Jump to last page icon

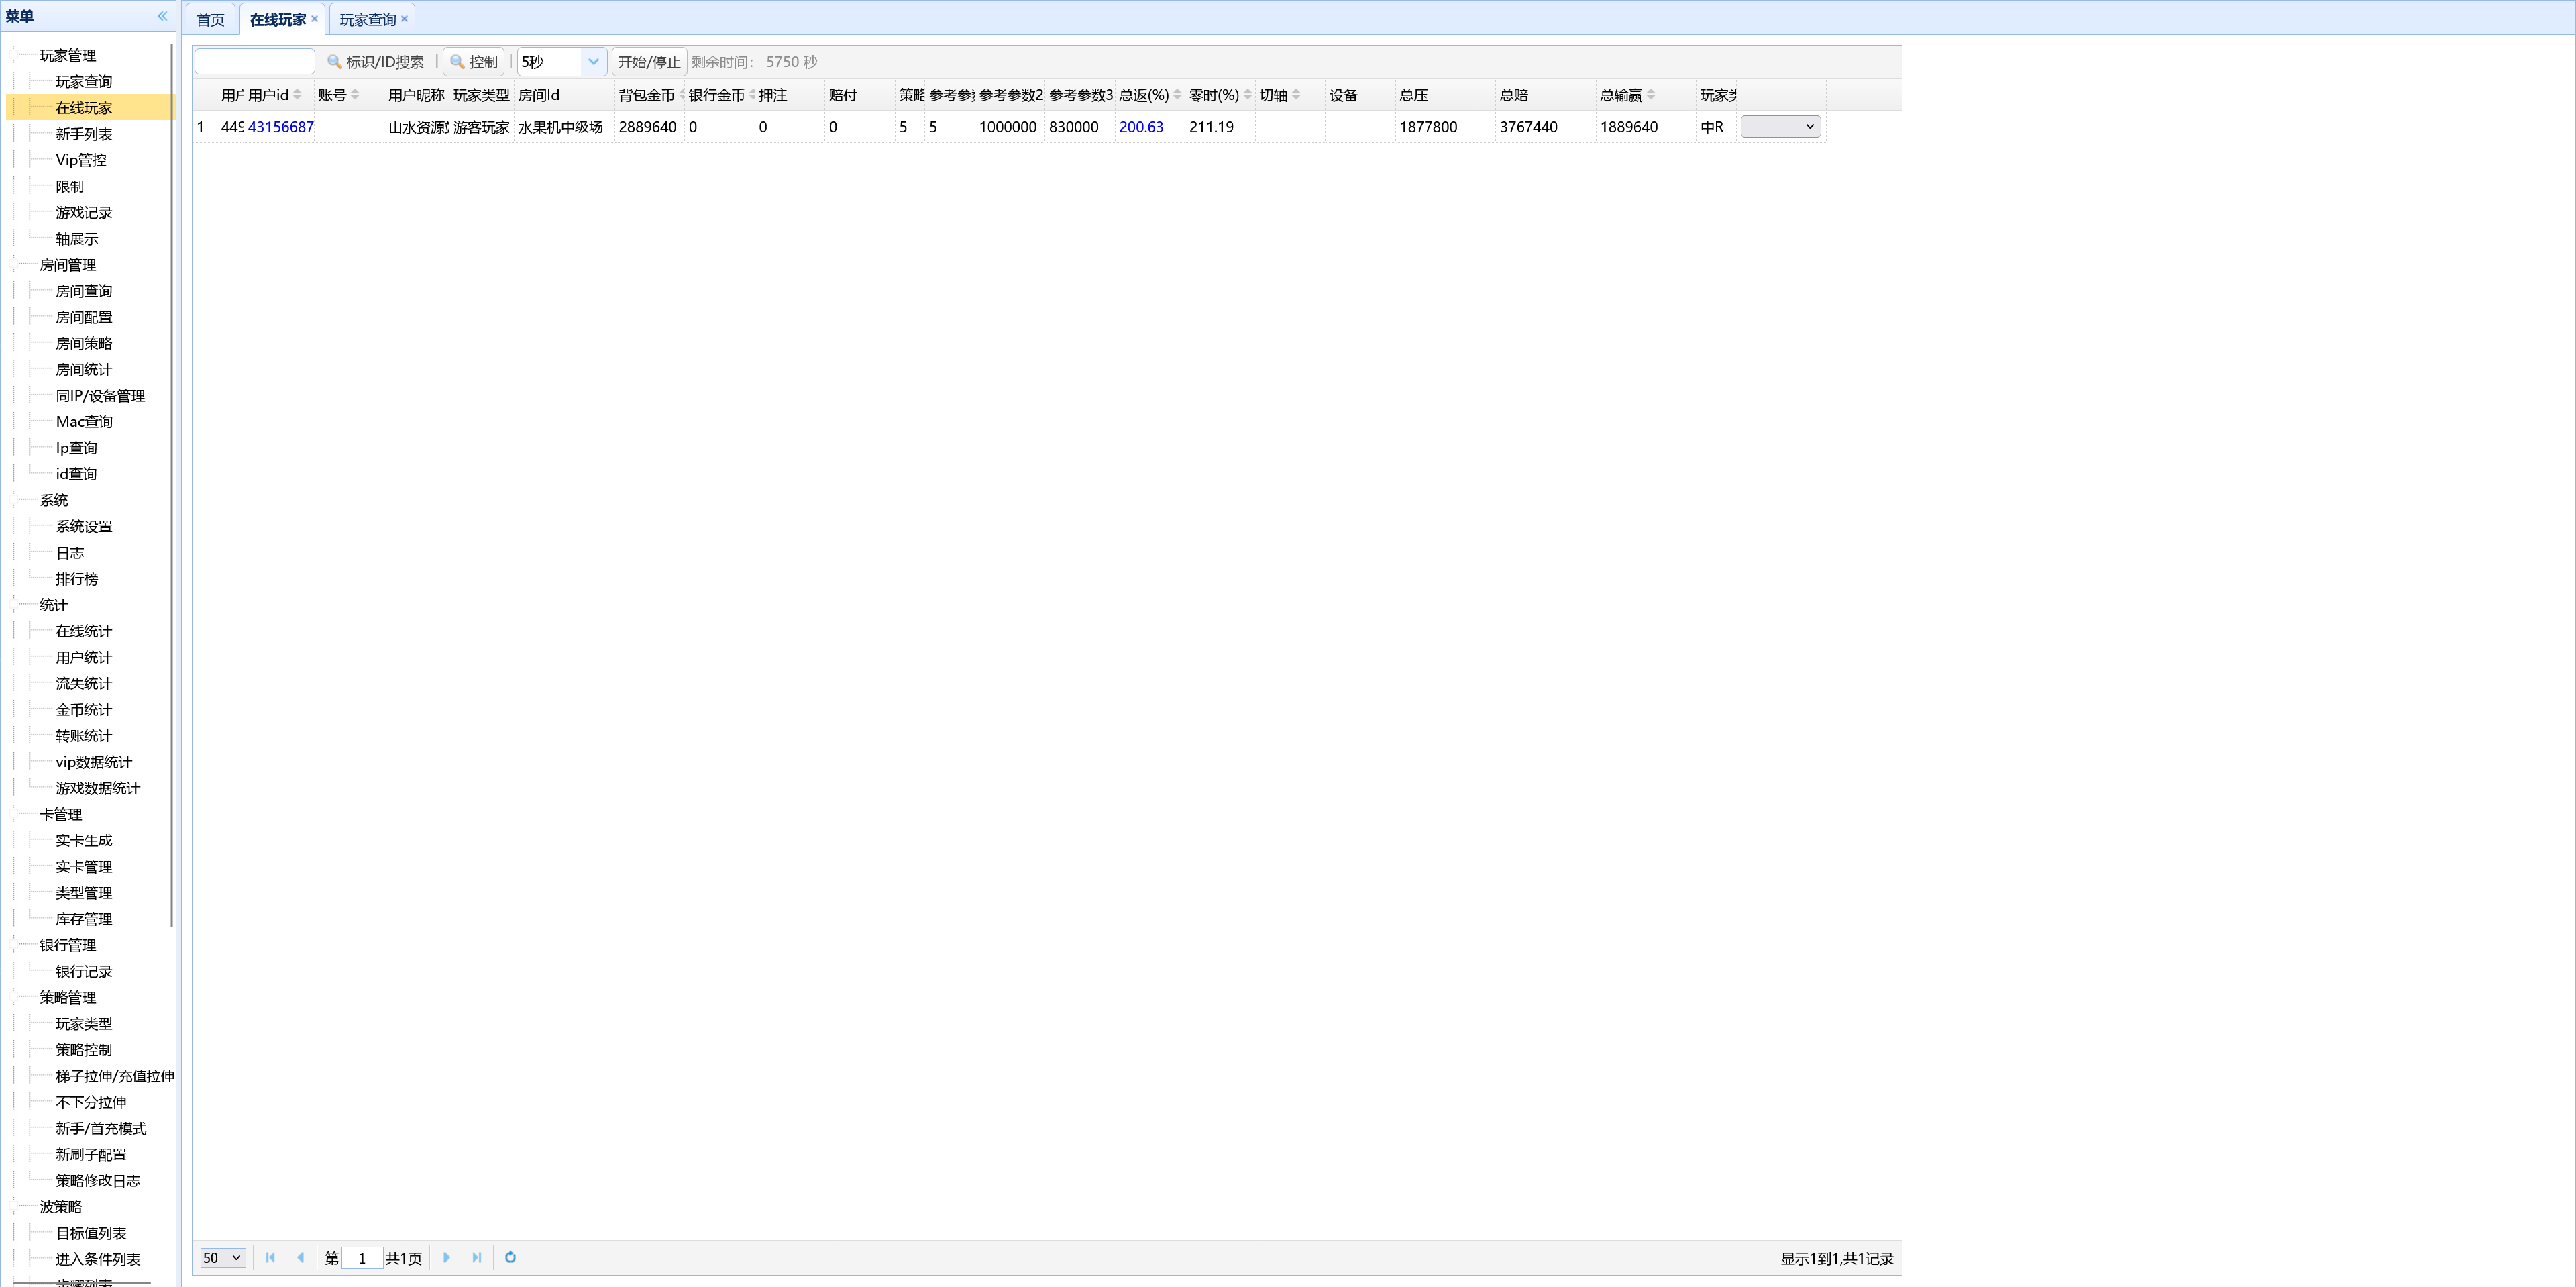[477, 1257]
